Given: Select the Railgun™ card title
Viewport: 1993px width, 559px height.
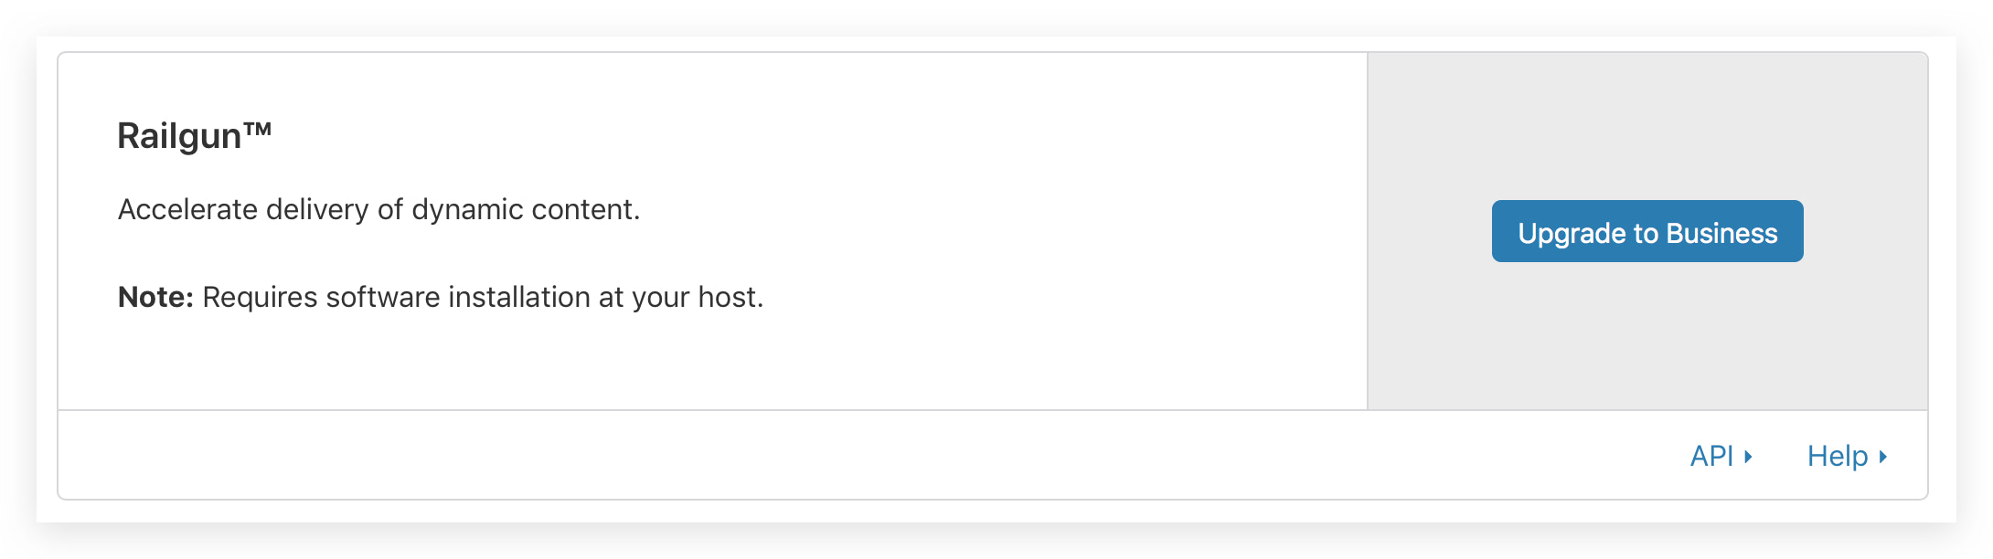Looking at the screenshot, I should click(194, 133).
